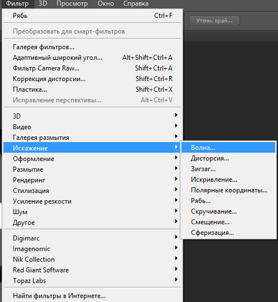Choose the Волна distortion filter

(228, 148)
